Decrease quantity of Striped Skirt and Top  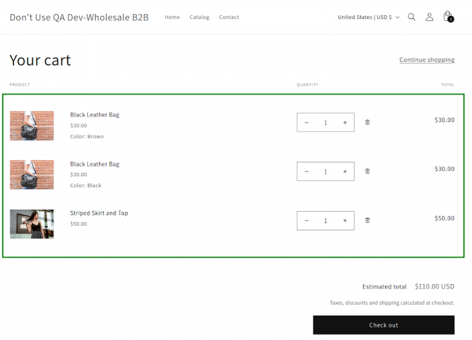pyautogui.click(x=307, y=220)
